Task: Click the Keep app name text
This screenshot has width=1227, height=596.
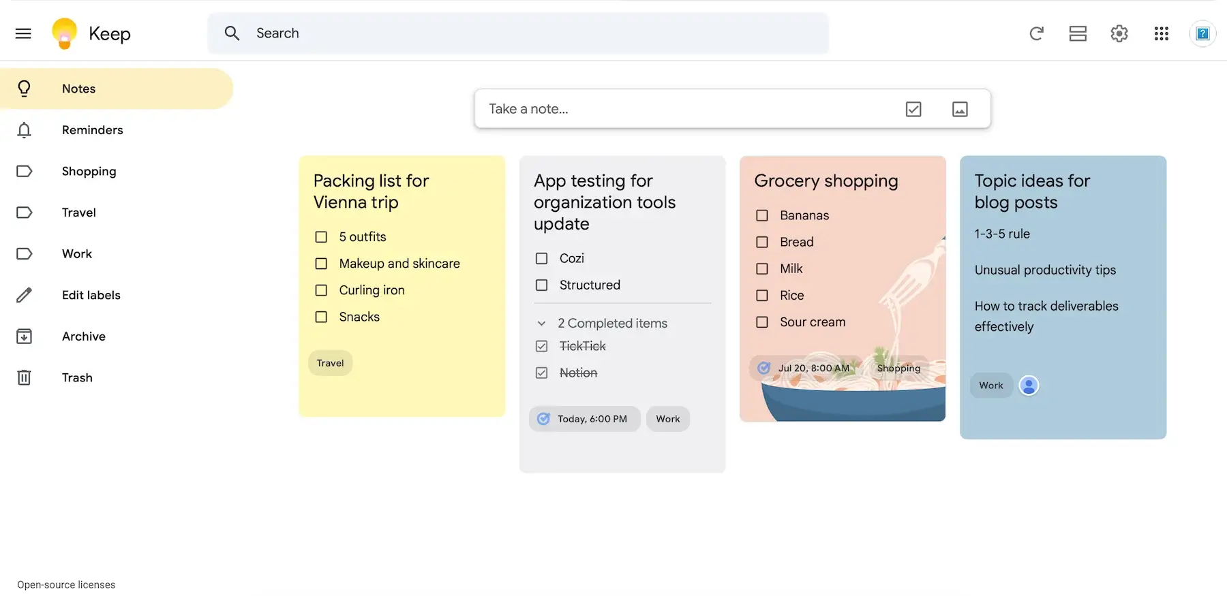Action: 110,33
